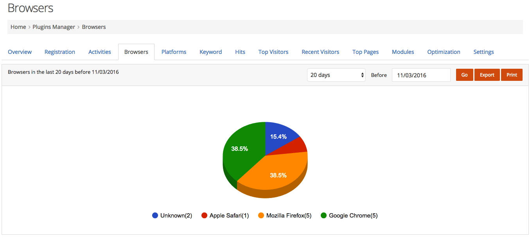Click the orange Mozilla Firefox legend dot
The width and height of the screenshot is (530, 239).
pos(261,216)
